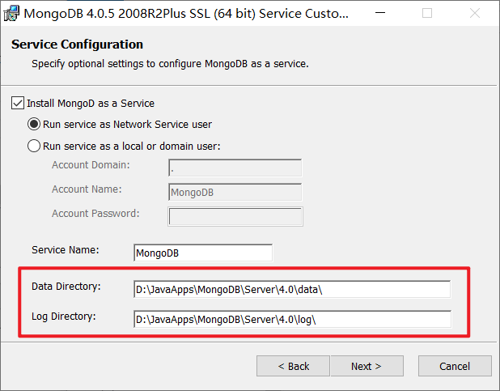The image size is (500, 391).
Task: Click the Log Directory path field
Action: point(292,319)
